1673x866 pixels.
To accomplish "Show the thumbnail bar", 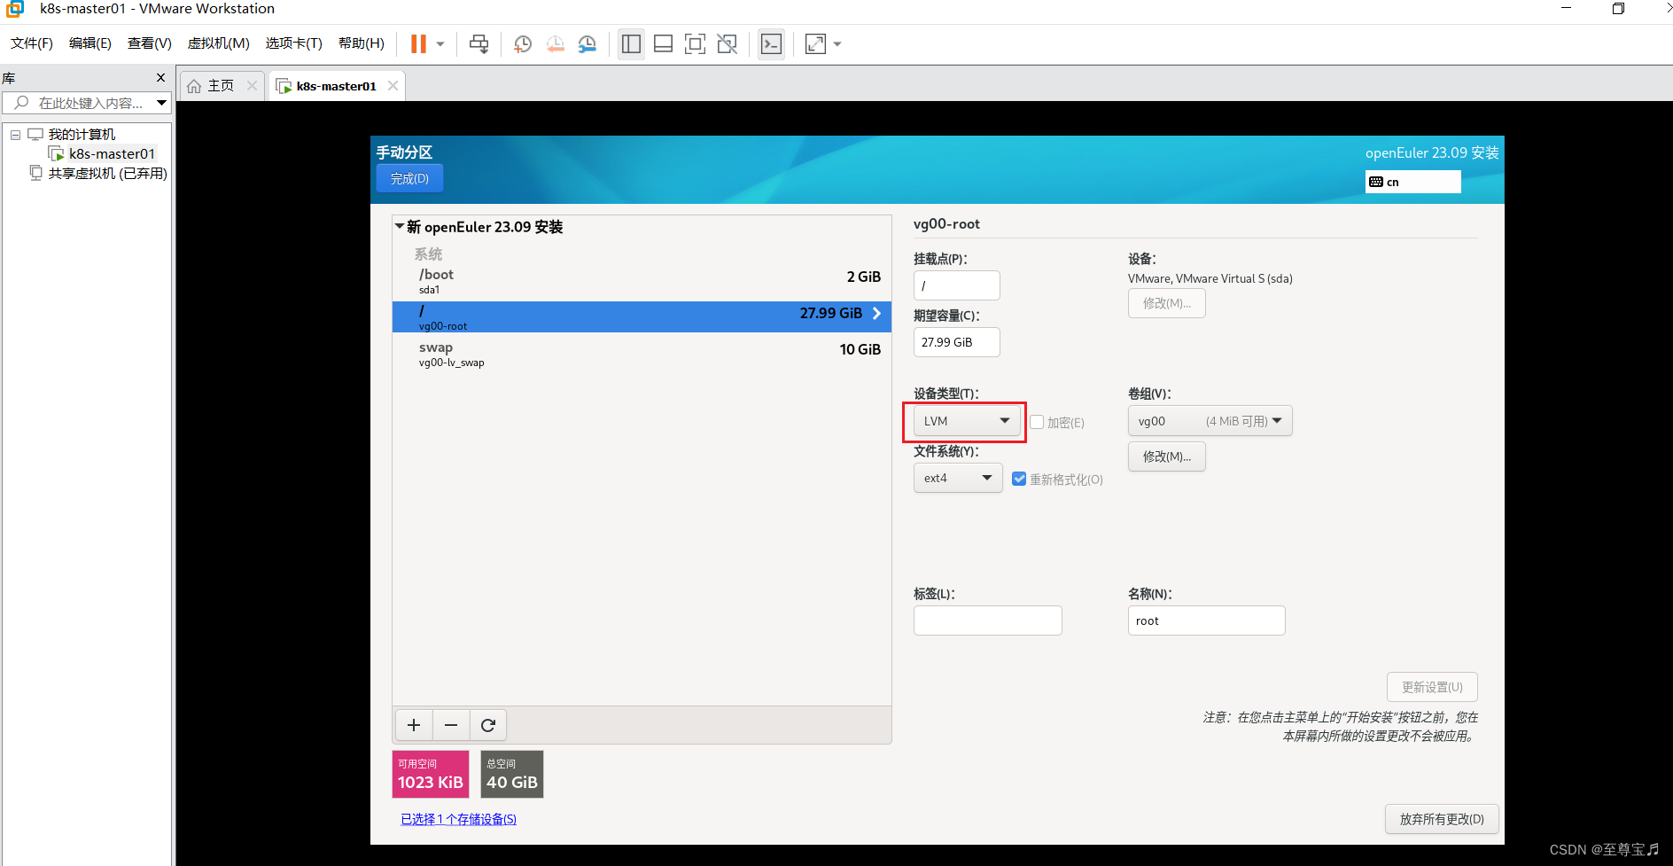I will click(663, 43).
